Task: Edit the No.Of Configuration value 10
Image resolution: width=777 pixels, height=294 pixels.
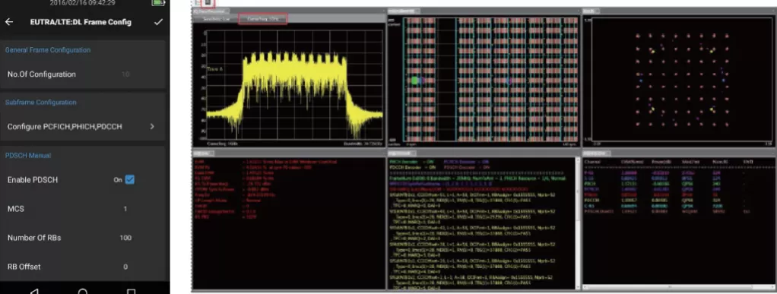Action: point(125,74)
